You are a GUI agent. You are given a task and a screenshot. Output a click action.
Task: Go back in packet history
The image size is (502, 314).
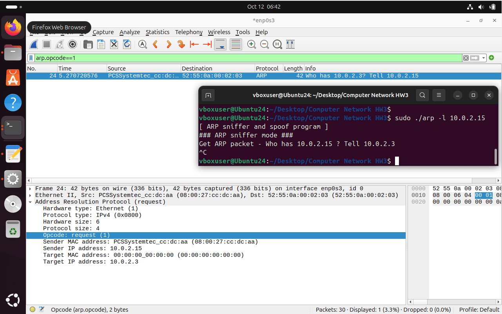tap(156, 45)
